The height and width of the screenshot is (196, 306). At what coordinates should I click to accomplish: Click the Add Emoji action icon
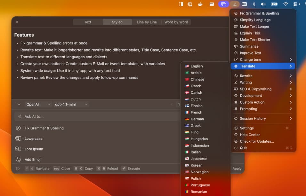pos(18,160)
